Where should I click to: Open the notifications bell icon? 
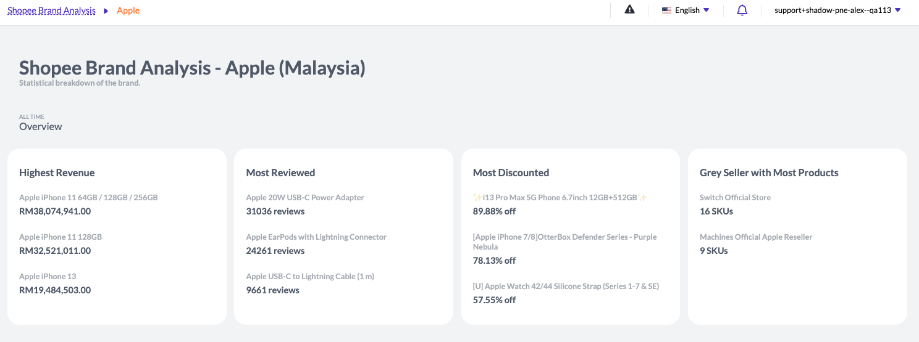click(742, 10)
